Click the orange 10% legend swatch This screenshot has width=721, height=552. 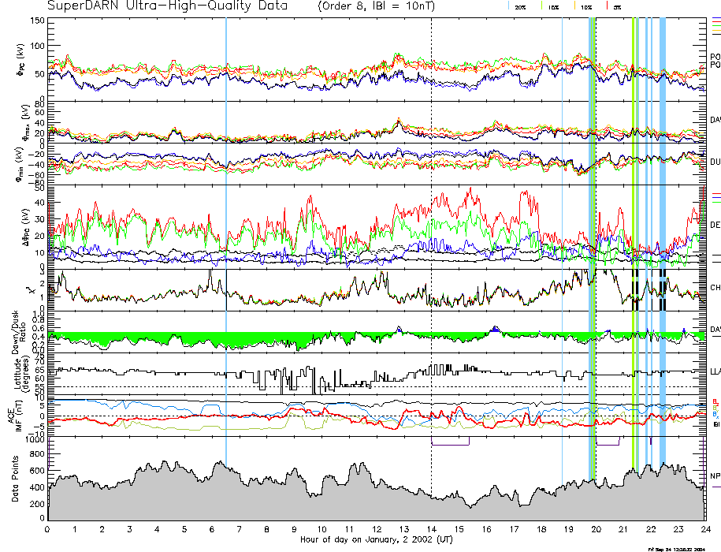(x=574, y=6)
